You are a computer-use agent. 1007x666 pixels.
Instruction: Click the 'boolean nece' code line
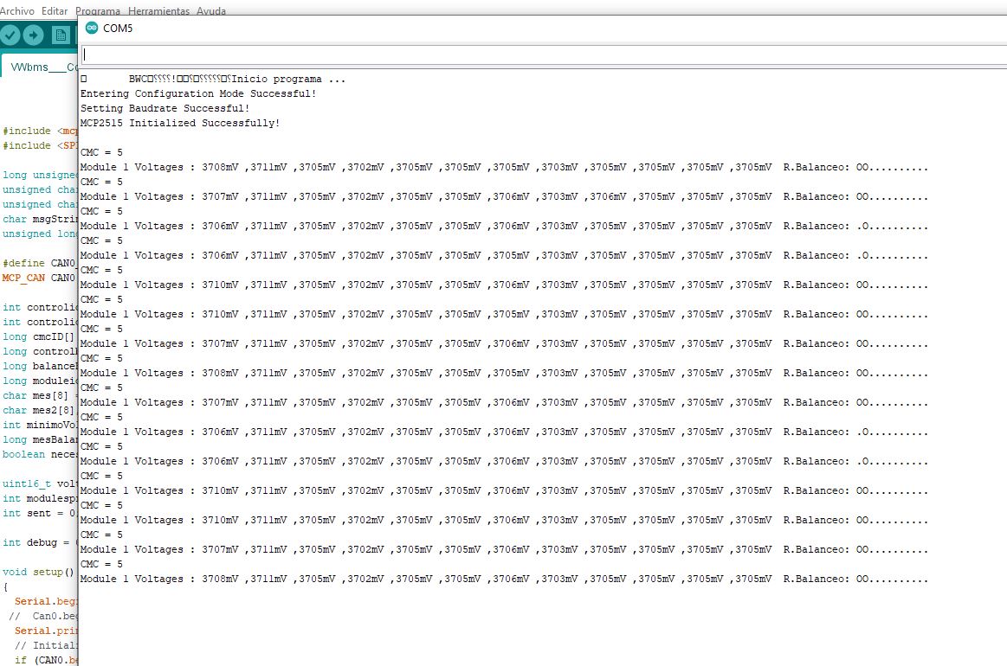(x=40, y=455)
